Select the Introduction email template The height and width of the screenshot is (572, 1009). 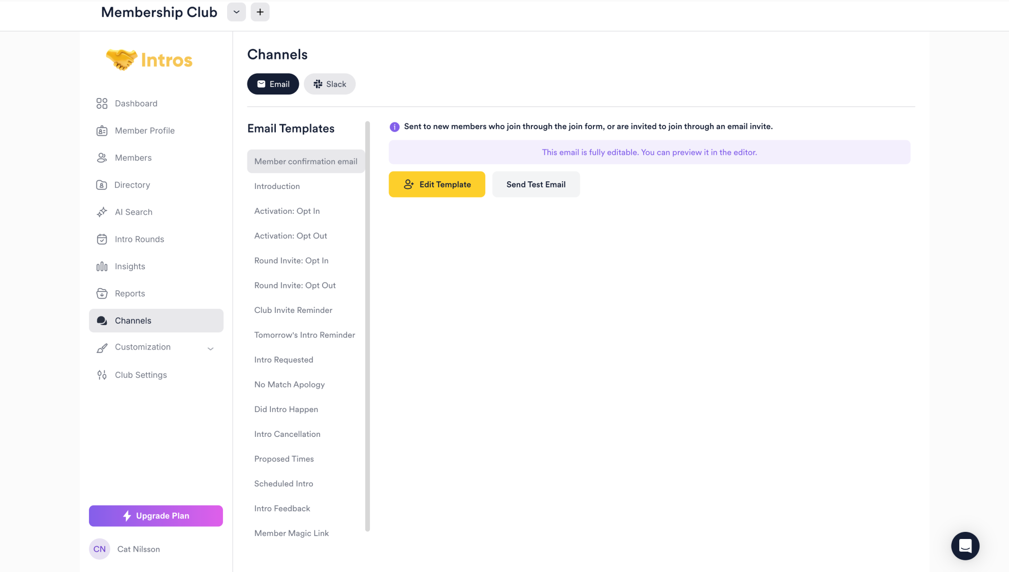(277, 186)
